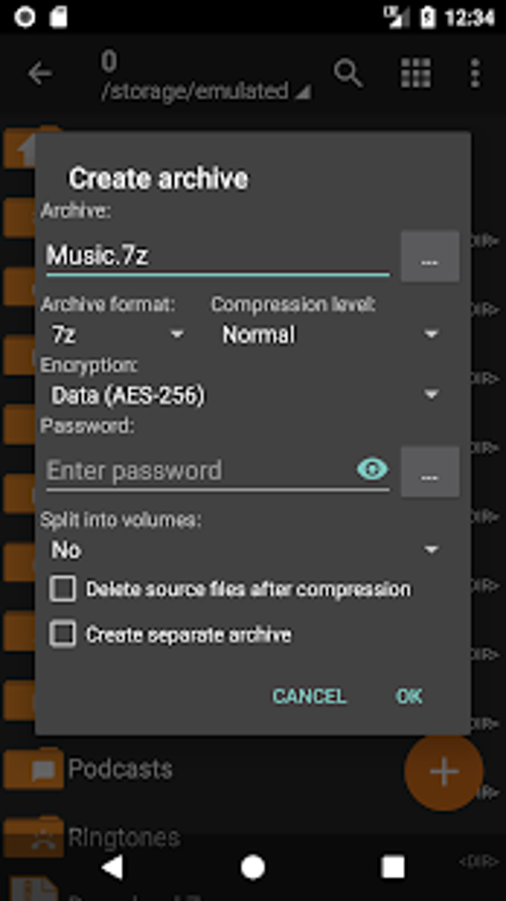This screenshot has width=506, height=901.
Task: Switch view with the grid icon
Action: pyautogui.click(x=415, y=73)
